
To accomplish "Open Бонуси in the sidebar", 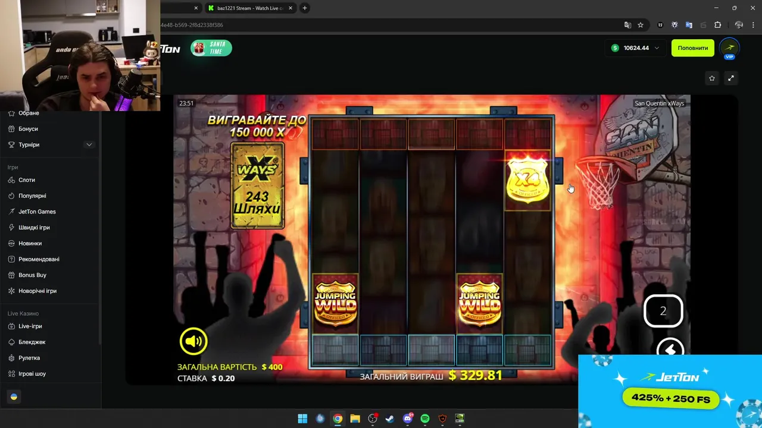I will (28, 129).
